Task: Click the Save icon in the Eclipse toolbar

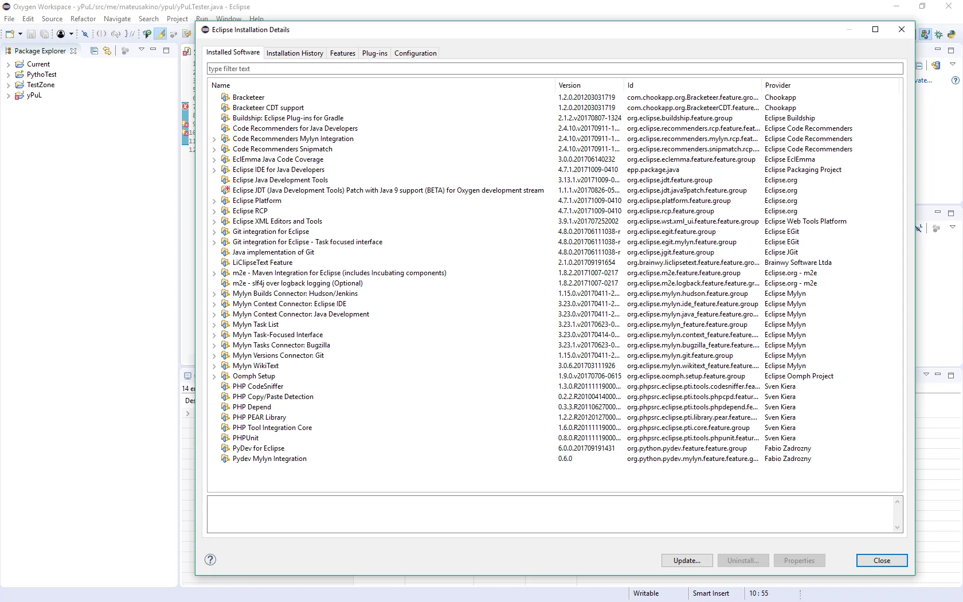Action: click(x=31, y=34)
